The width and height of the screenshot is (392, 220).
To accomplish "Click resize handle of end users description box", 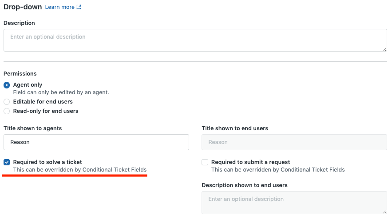I will click(384, 212).
